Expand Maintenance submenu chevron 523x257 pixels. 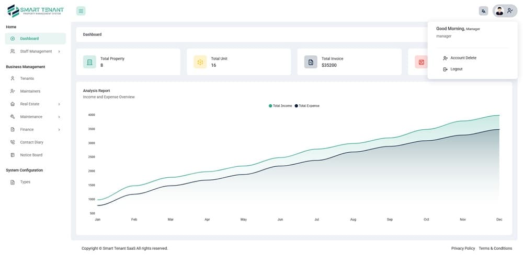(59, 117)
